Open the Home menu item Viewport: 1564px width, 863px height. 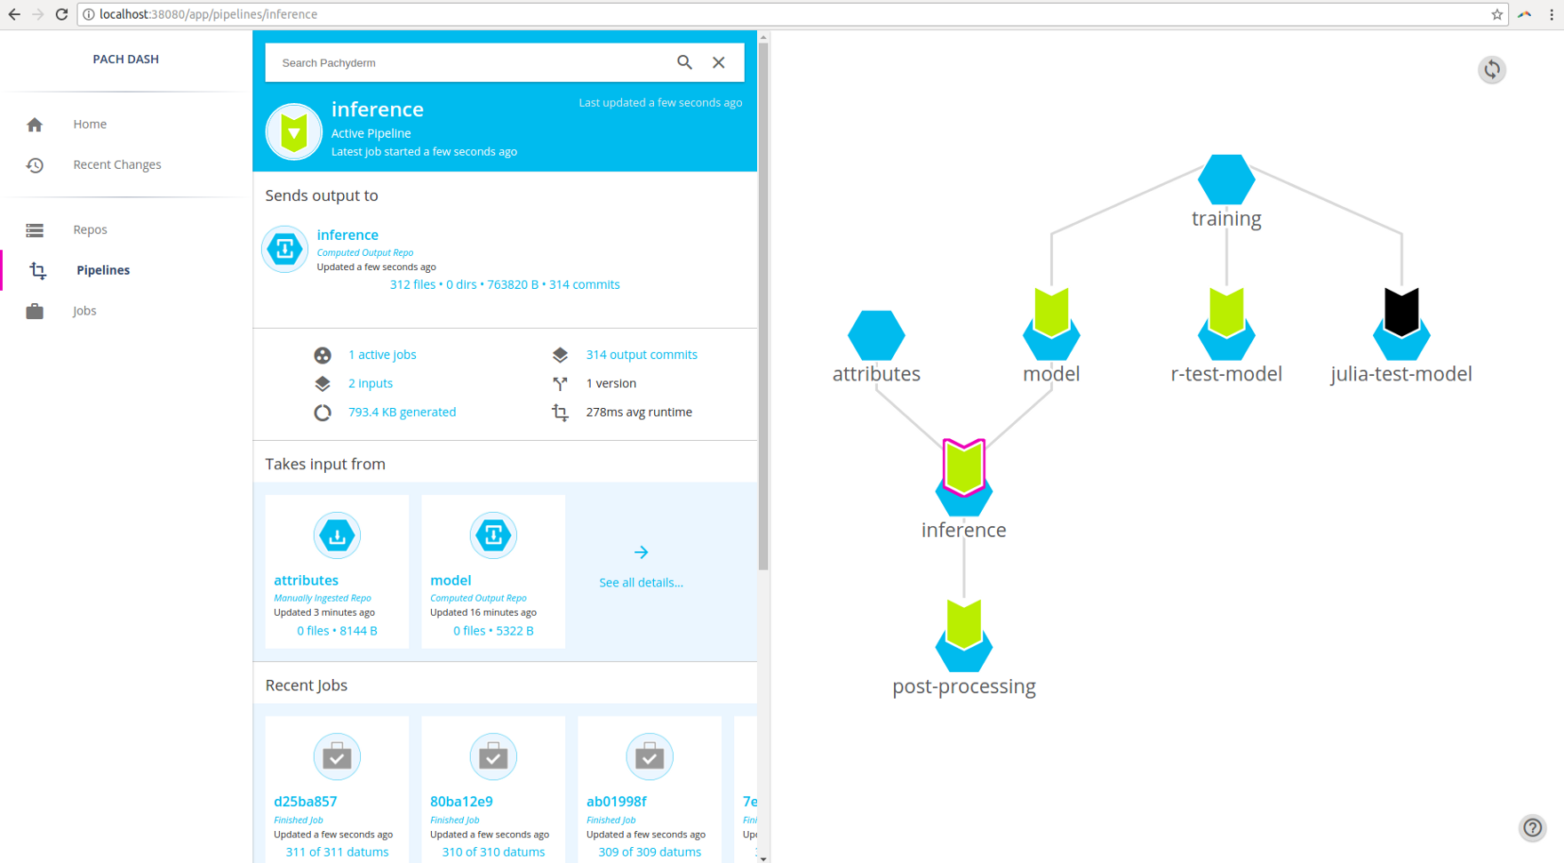(x=90, y=124)
